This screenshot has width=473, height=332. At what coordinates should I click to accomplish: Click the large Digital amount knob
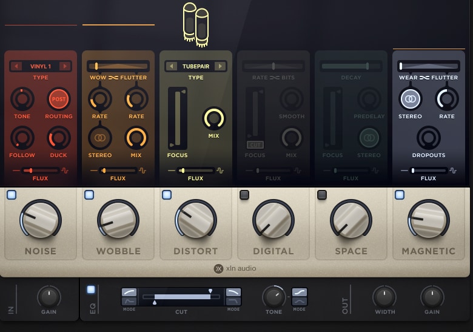click(x=273, y=220)
